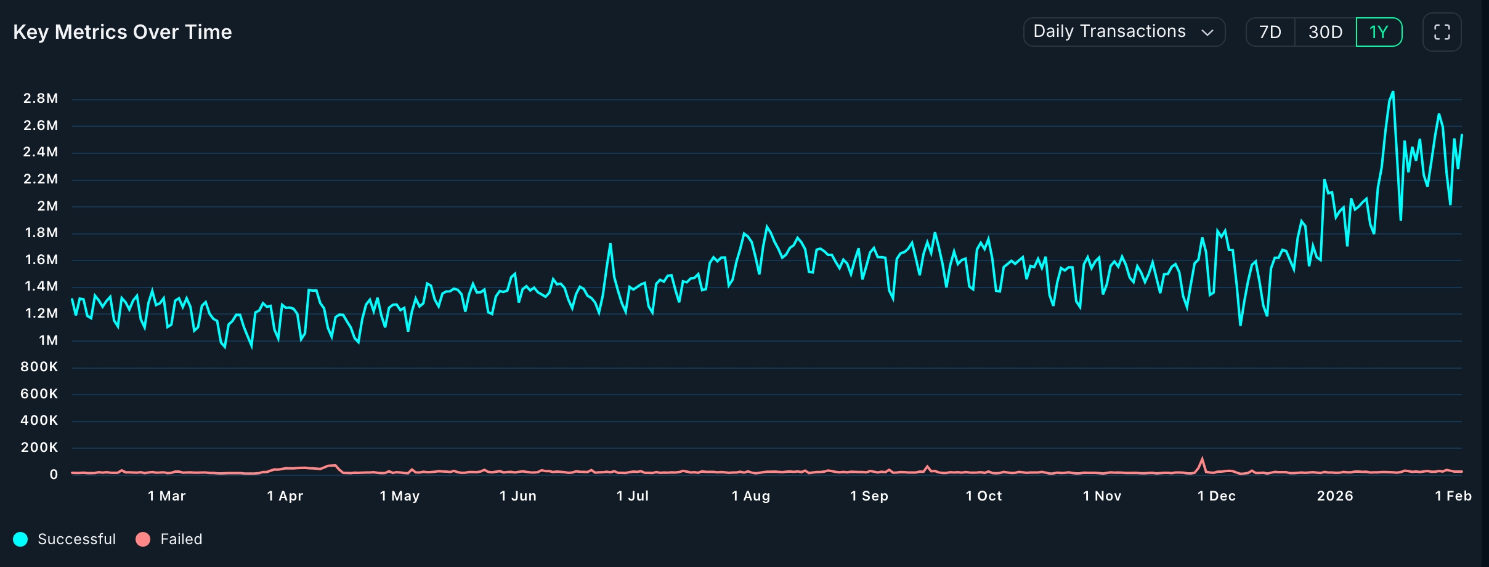
Task: Click the fullscreen expand icon
Action: pos(1442,31)
